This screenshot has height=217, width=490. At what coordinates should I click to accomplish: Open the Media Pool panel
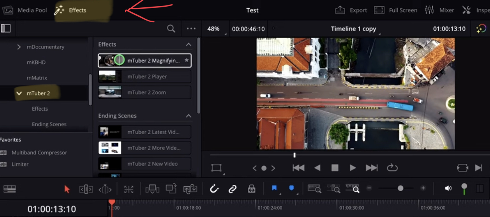click(25, 10)
